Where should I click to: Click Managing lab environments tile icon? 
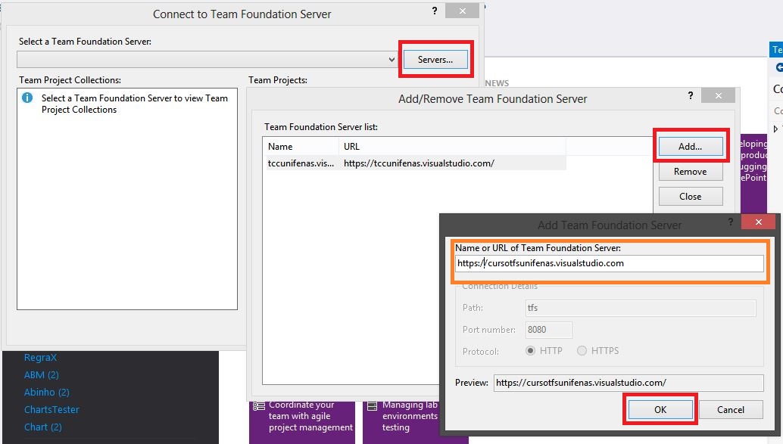coord(372,406)
